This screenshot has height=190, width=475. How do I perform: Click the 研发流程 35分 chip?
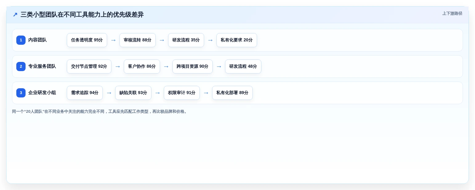point(186,40)
